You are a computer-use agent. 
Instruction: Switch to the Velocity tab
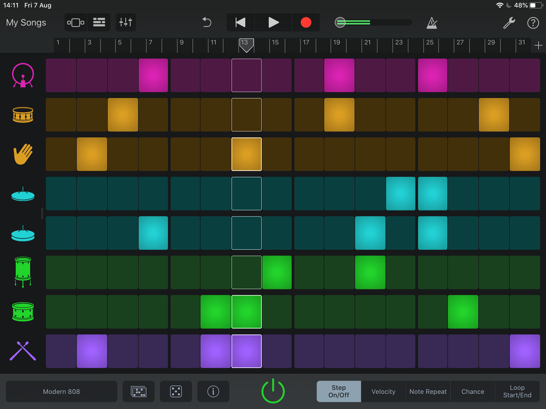[383, 391]
